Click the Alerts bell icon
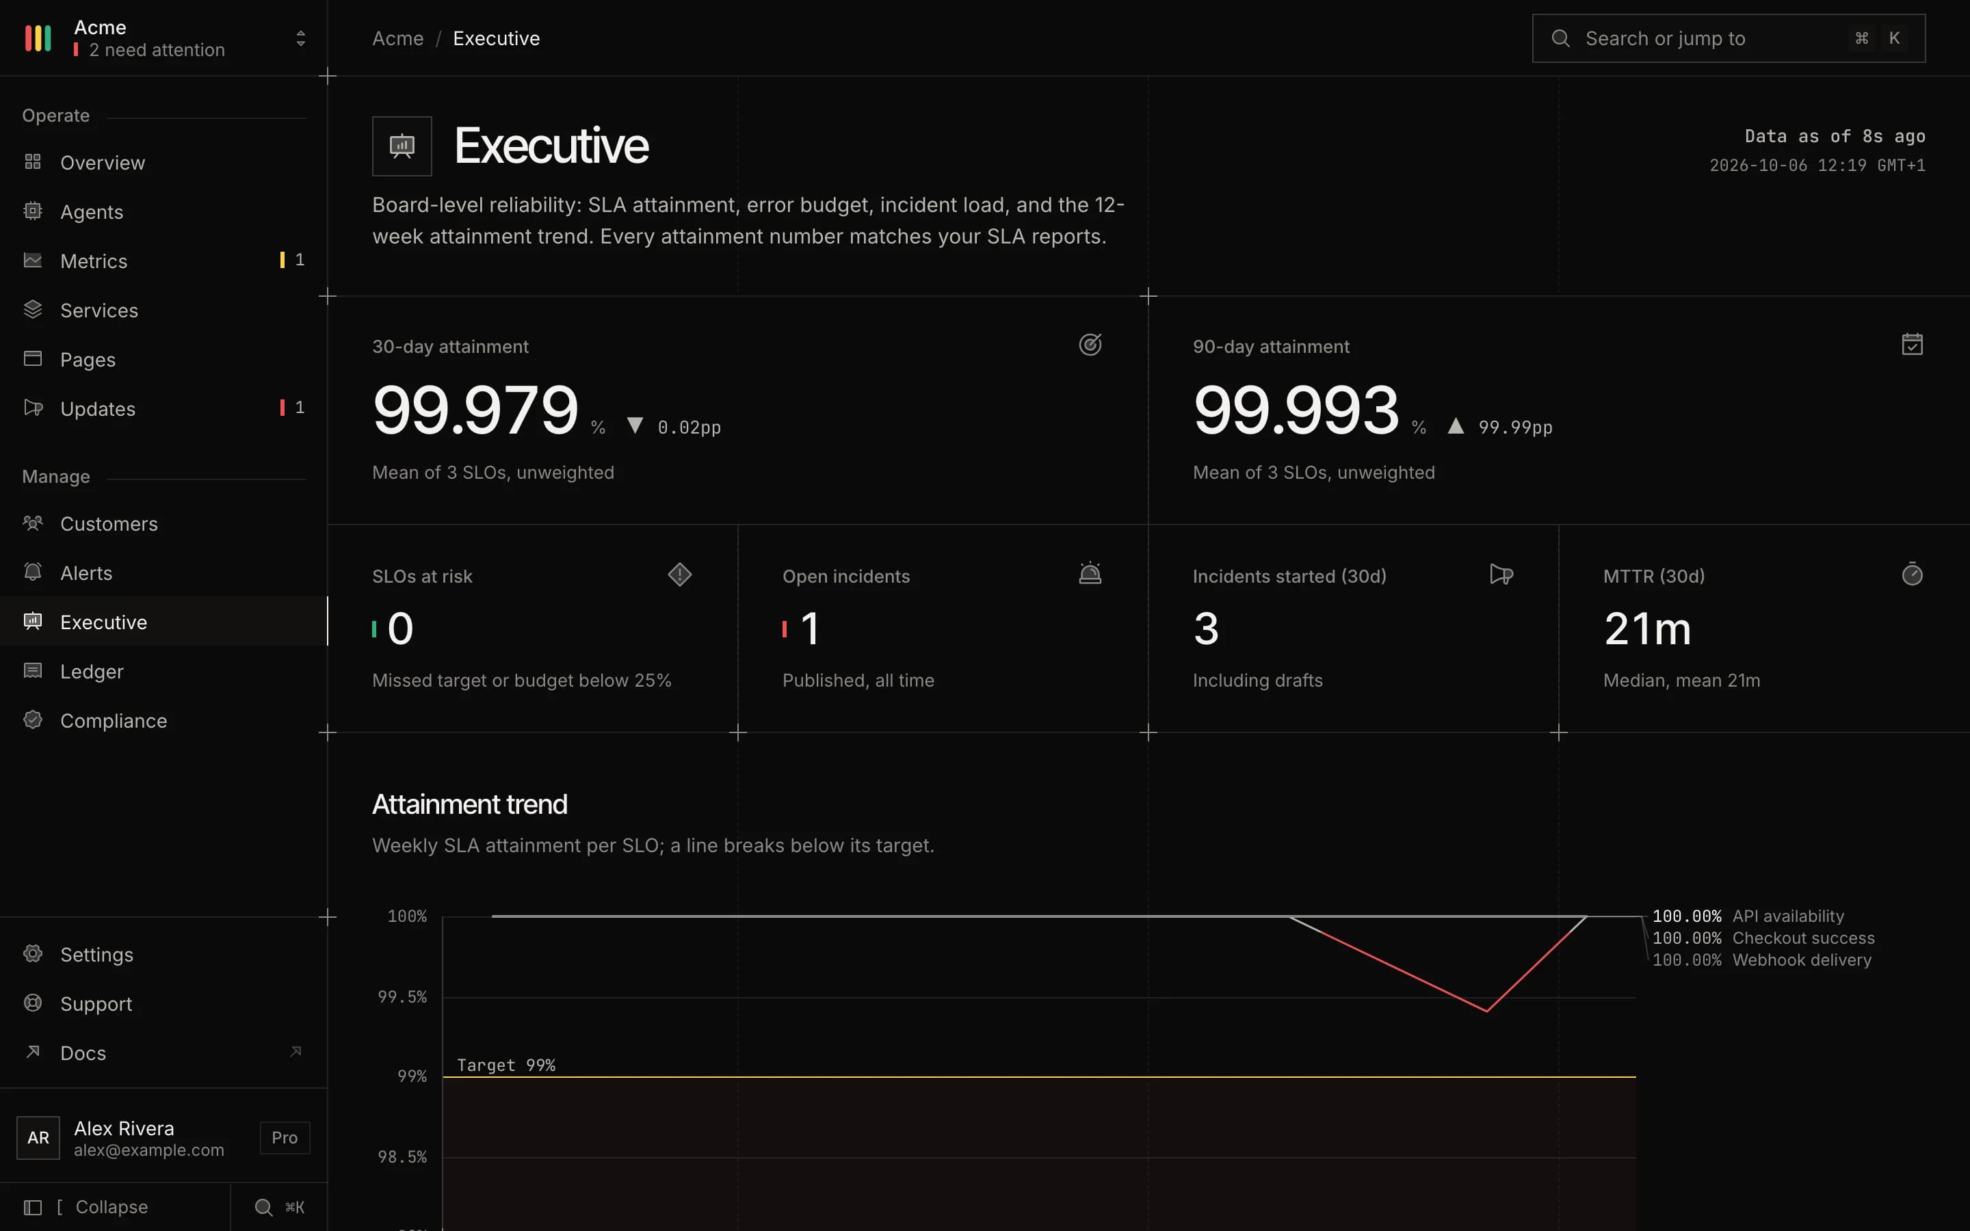Image resolution: width=1970 pixels, height=1231 pixels. 33,572
